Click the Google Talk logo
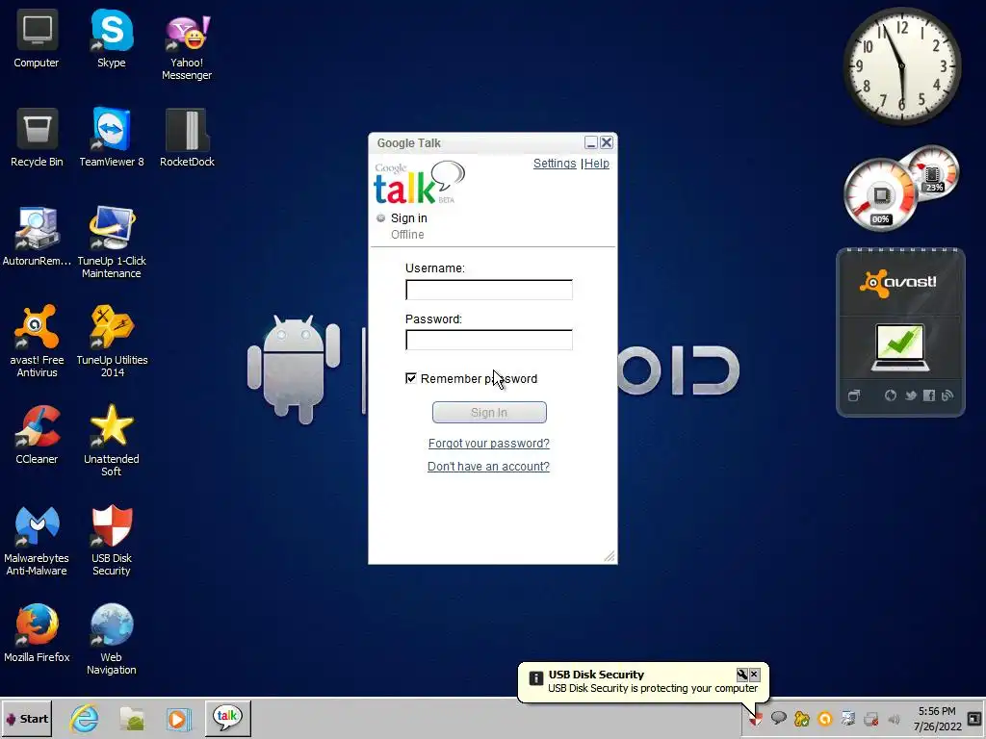 pos(420,183)
